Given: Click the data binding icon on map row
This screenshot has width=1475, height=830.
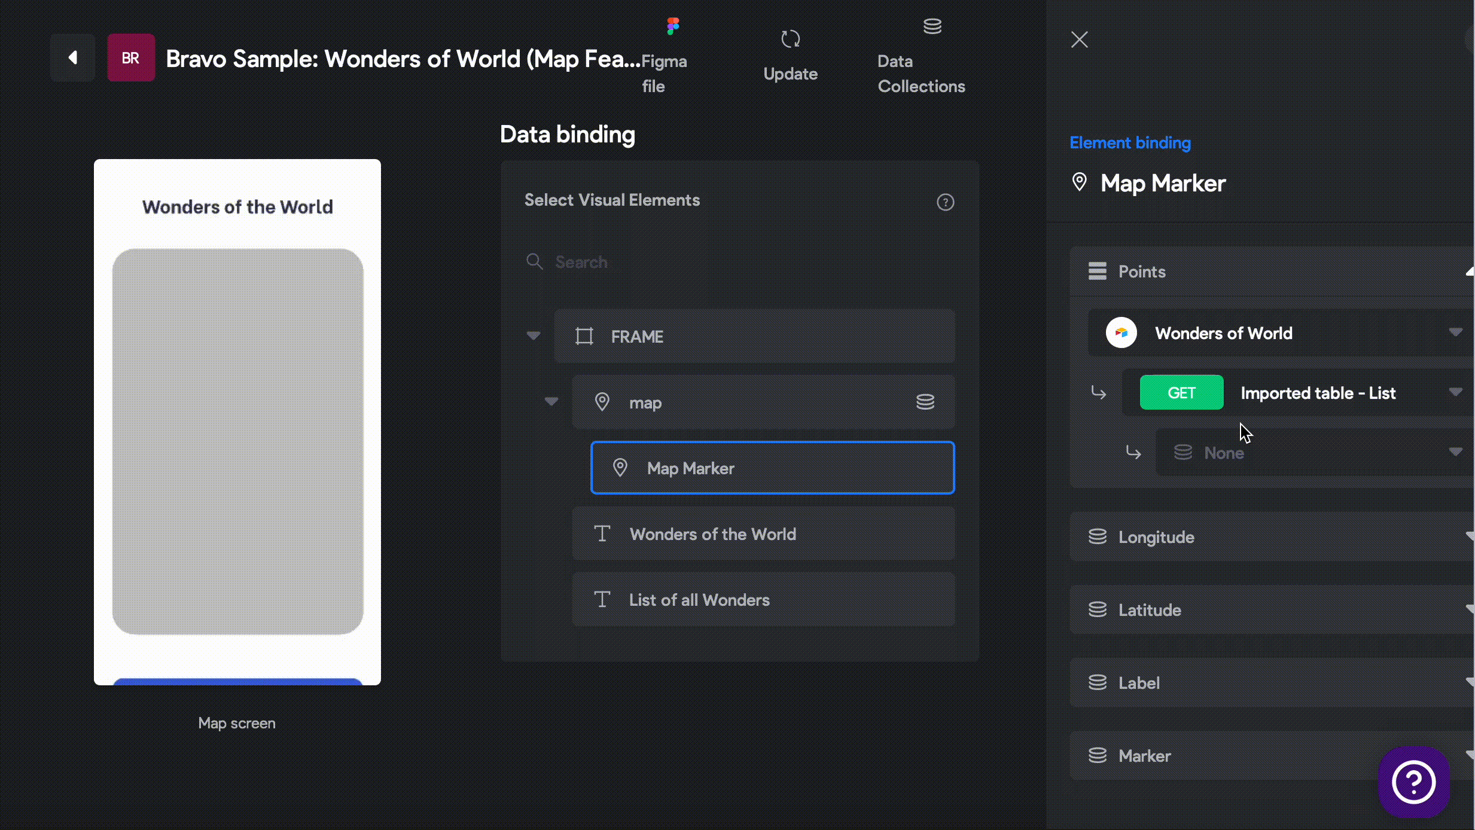Looking at the screenshot, I should click(x=925, y=402).
